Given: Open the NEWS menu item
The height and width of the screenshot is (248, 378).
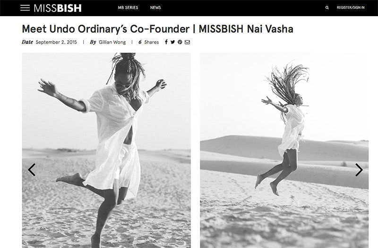Looking at the screenshot, I should point(155,8).
